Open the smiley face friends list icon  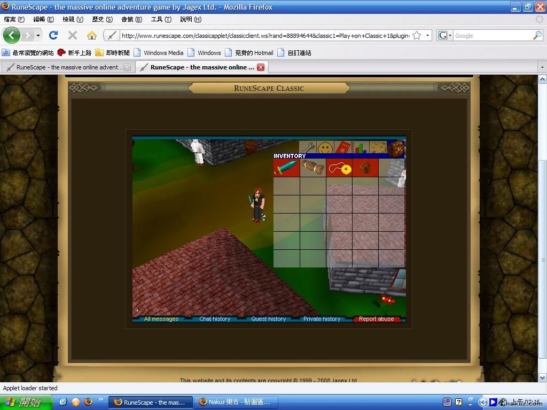coord(325,147)
